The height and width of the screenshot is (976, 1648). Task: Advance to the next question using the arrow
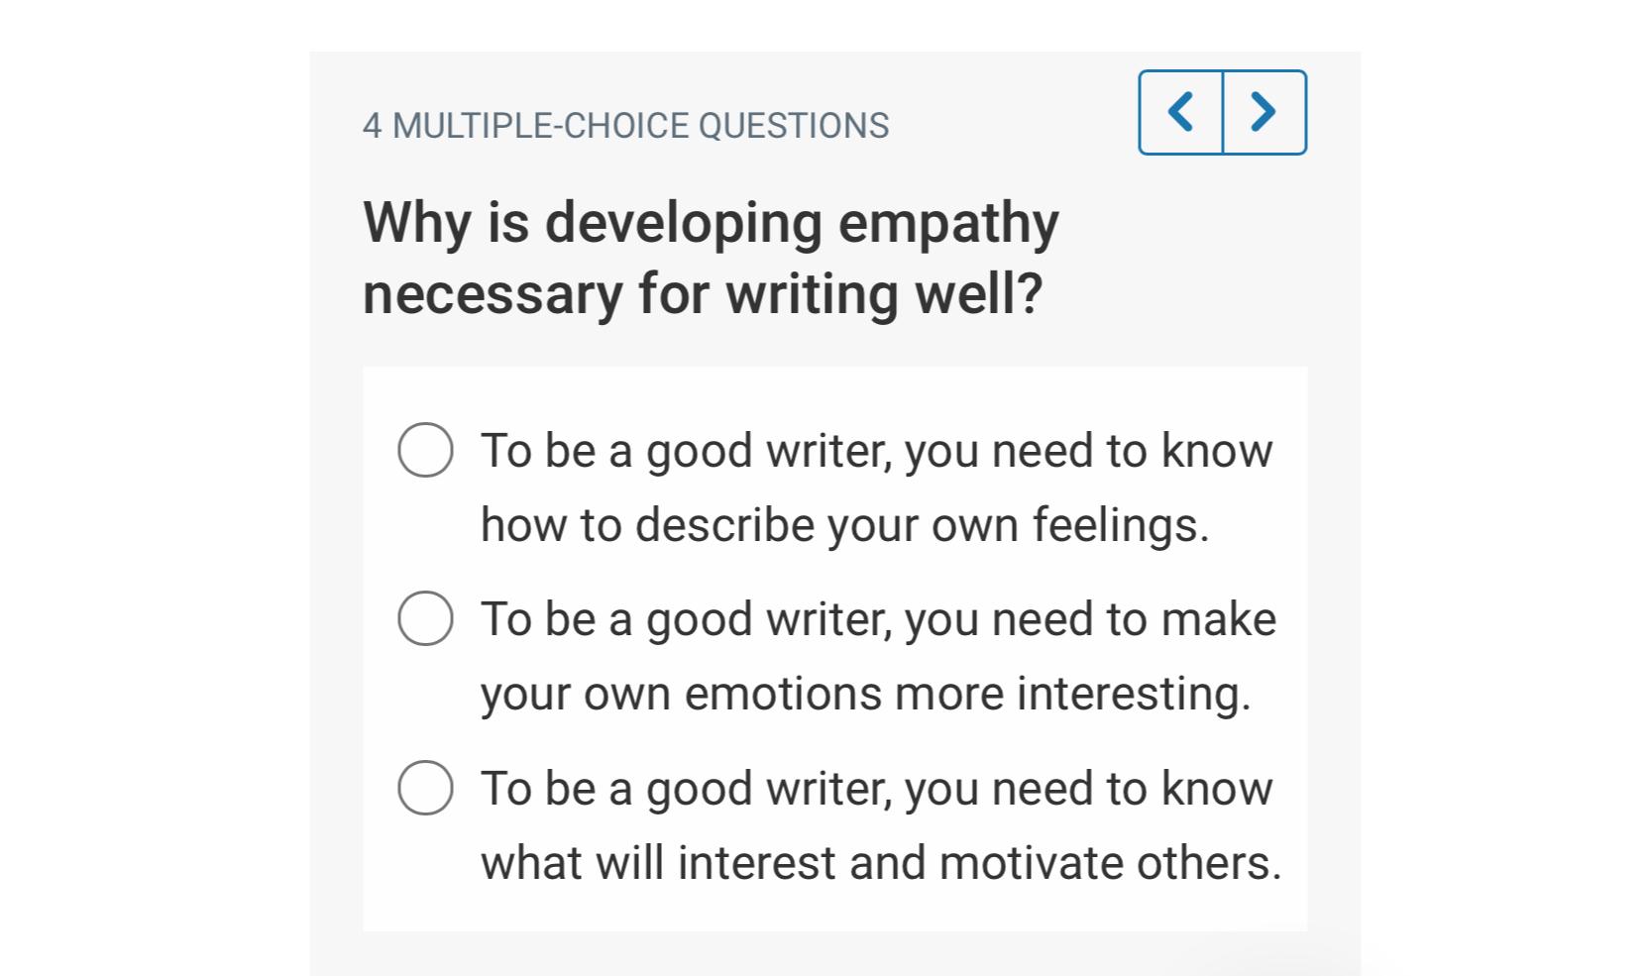[x=1262, y=111]
